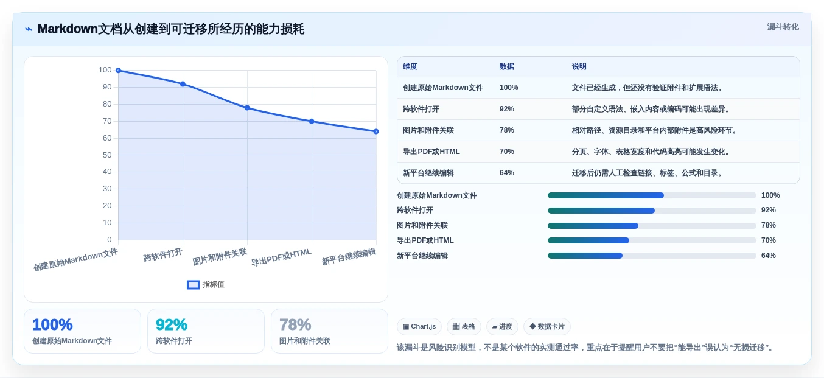
Task: Click the 指标值 legend text label
Action: (214, 284)
